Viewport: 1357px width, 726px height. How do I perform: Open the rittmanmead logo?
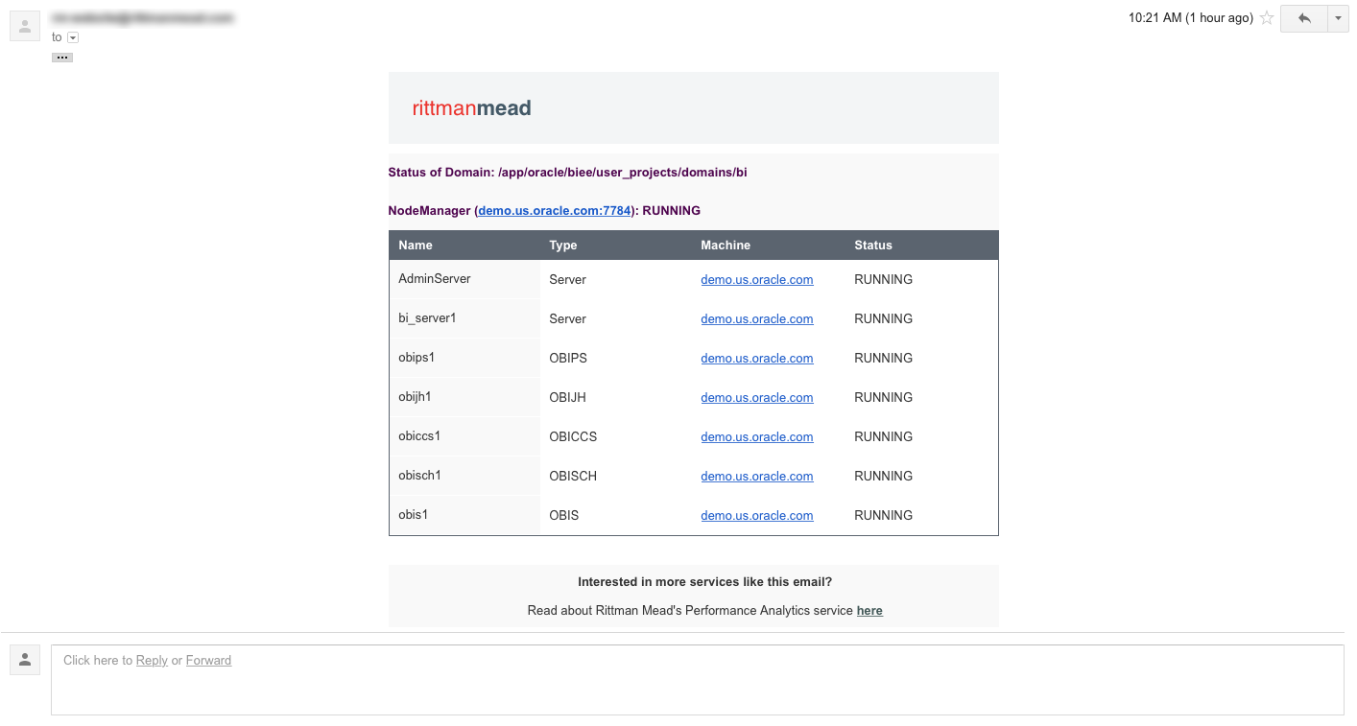pos(471,108)
